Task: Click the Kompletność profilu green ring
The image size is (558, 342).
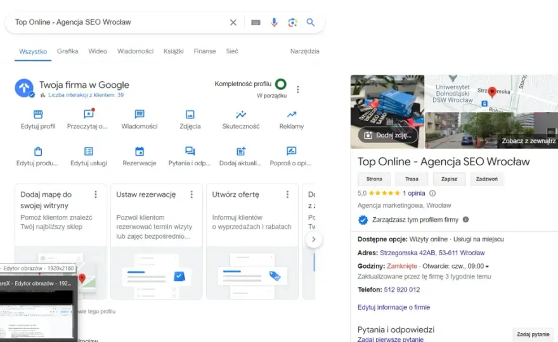Action: pyautogui.click(x=281, y=84)
